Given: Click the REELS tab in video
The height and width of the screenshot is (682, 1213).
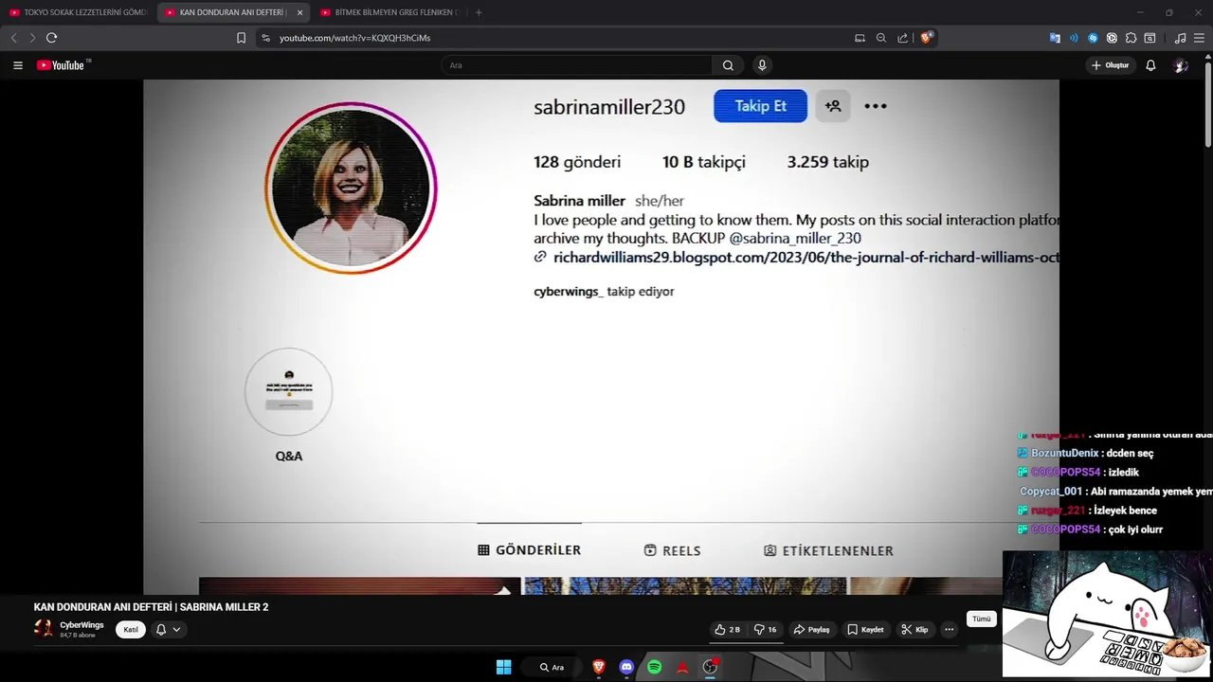Looking at the screenshot, I should coord(673,550).
